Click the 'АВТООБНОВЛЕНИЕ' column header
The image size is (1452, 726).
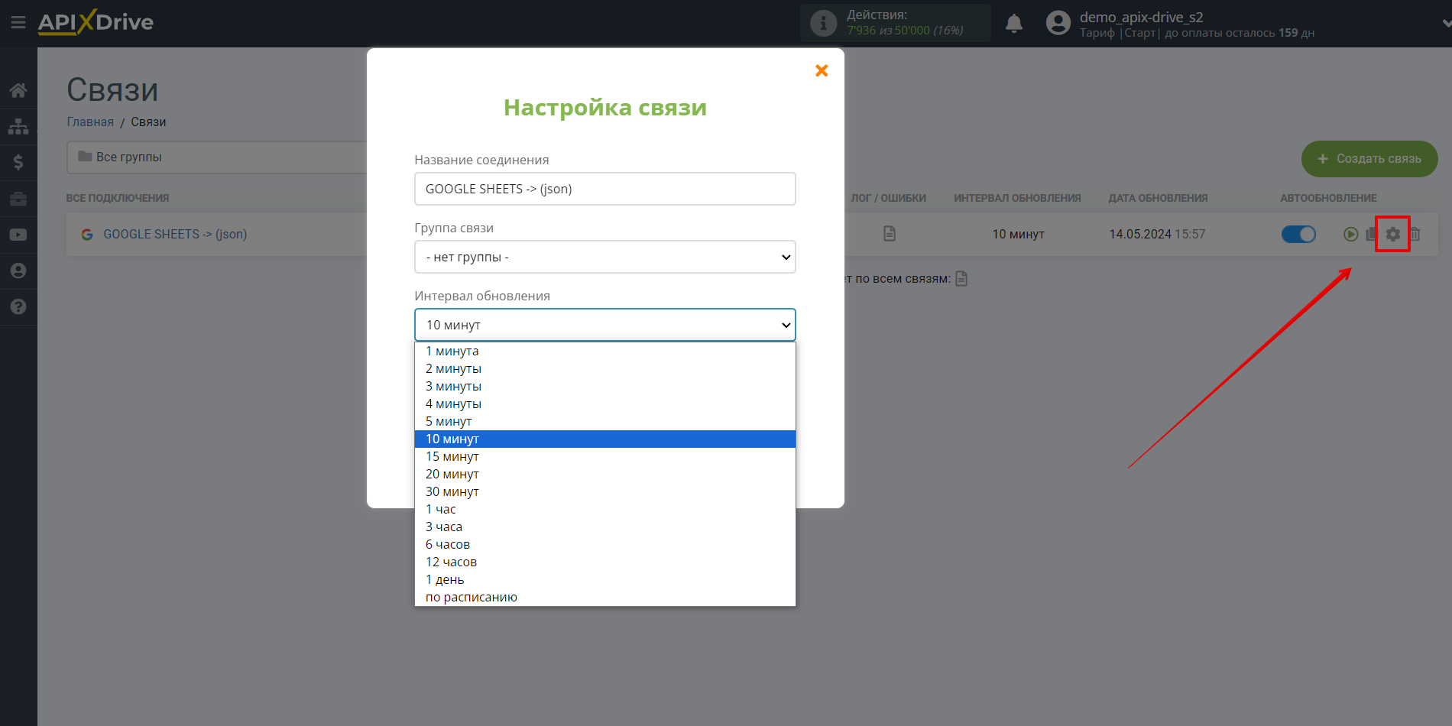click(x=1328, y=198)
